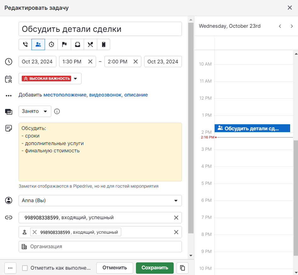
Task: Go to next day in calendar
Action: click(x=291, y=26)
